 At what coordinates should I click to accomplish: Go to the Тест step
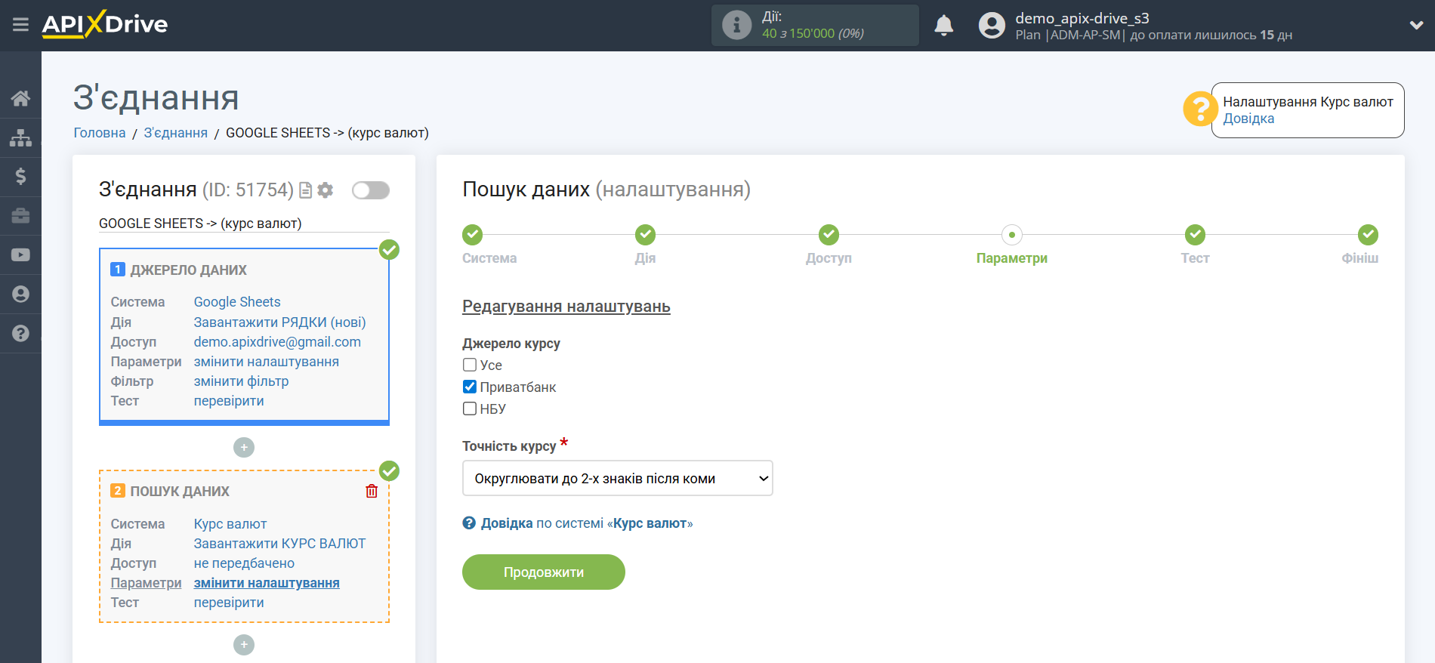coord(1195,235)
